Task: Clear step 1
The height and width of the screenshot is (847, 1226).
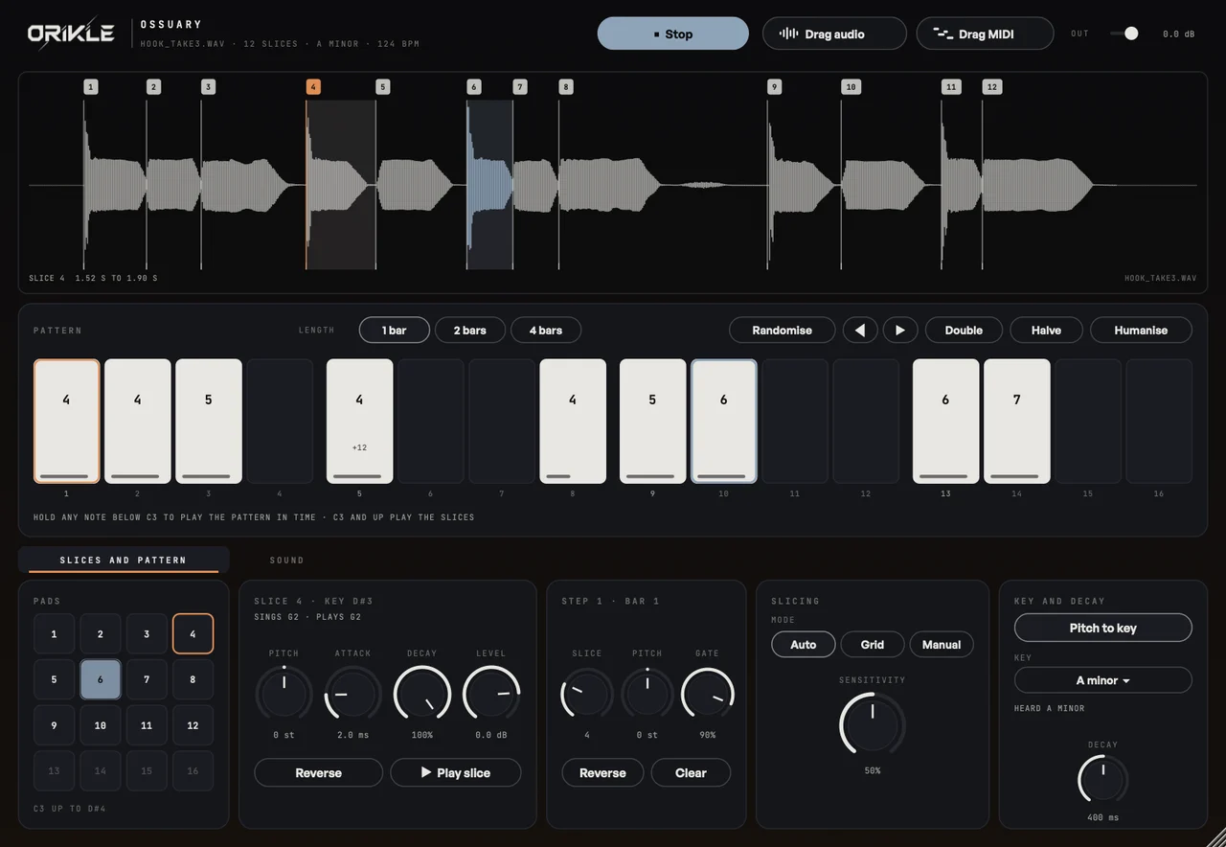Action: (691, 772)
